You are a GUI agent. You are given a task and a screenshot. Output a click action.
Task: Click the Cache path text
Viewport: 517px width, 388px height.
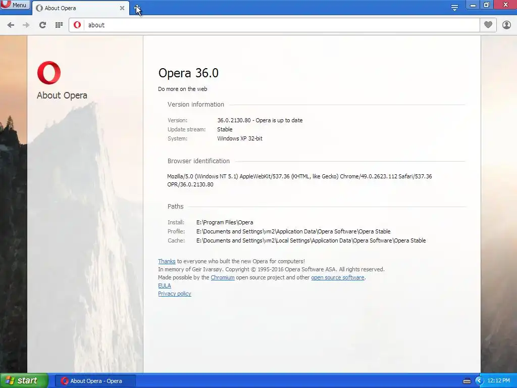(311, 240)
